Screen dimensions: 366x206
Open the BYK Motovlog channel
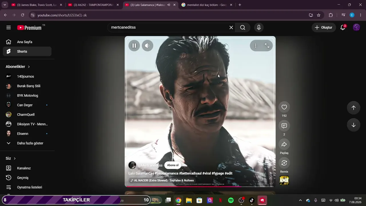coord(27,96)
